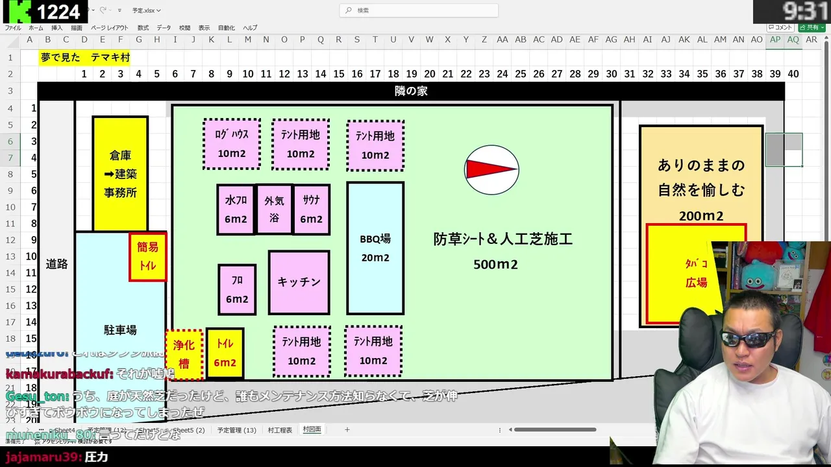Viewport: 831px width, 467px height.
Task: Select the red compass arrow shape
Action: [x=491, y=170]
